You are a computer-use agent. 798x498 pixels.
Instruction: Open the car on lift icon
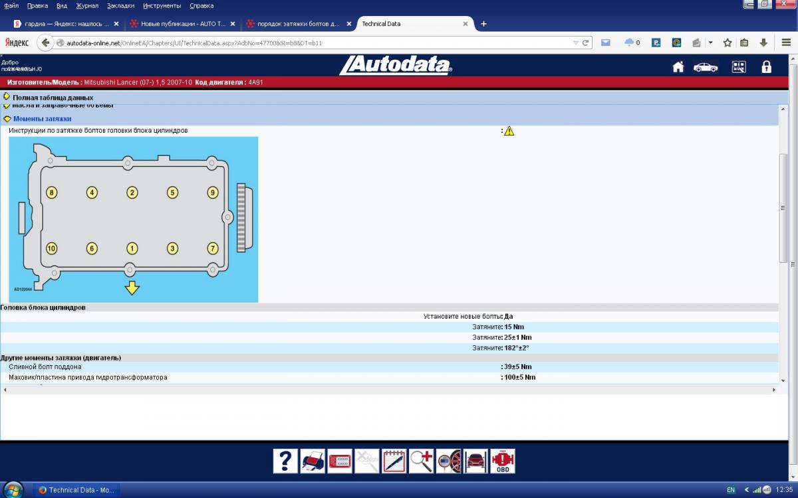(x=476, y=461)
